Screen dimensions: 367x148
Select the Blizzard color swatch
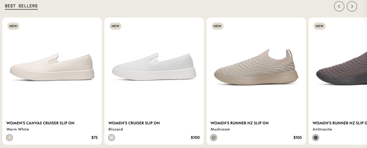112,138
